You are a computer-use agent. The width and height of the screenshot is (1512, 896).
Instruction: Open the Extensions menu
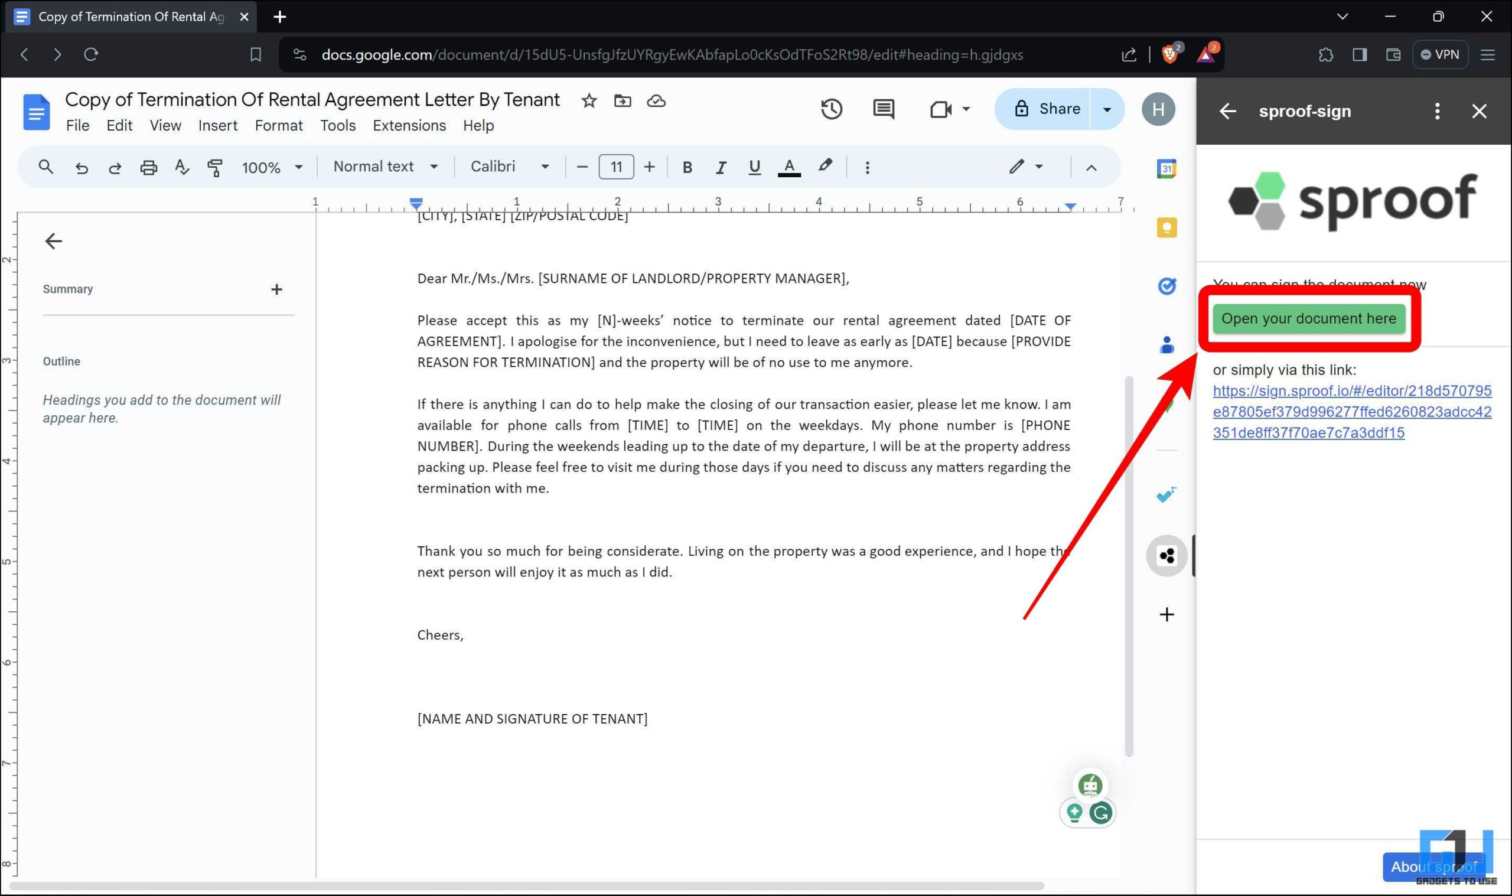tap(409, 126)
